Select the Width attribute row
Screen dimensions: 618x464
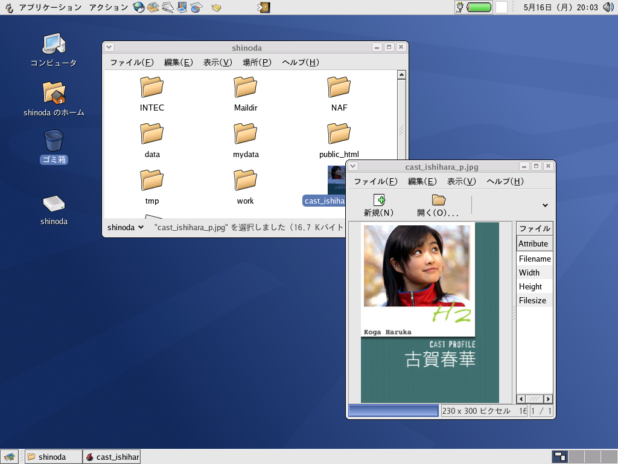[535, 272]
